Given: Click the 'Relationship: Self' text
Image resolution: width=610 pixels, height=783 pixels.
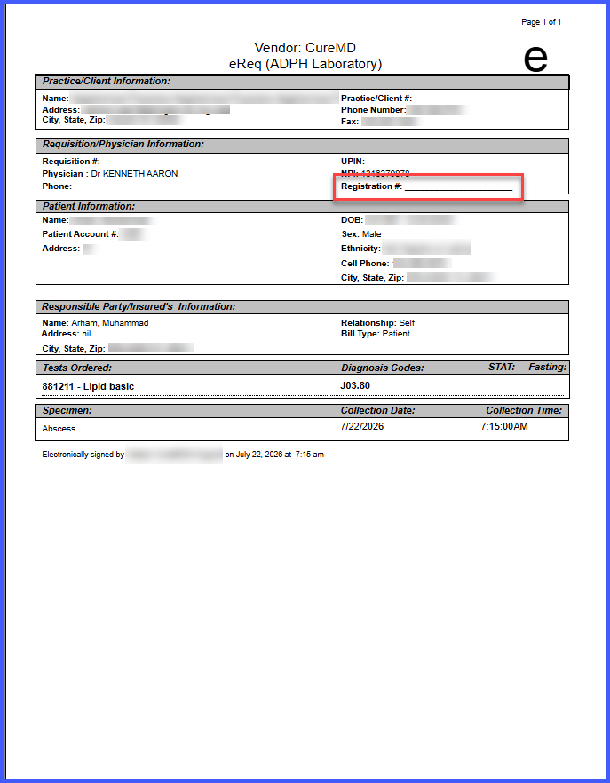Looking at the screenshot, I should [377, 323].
